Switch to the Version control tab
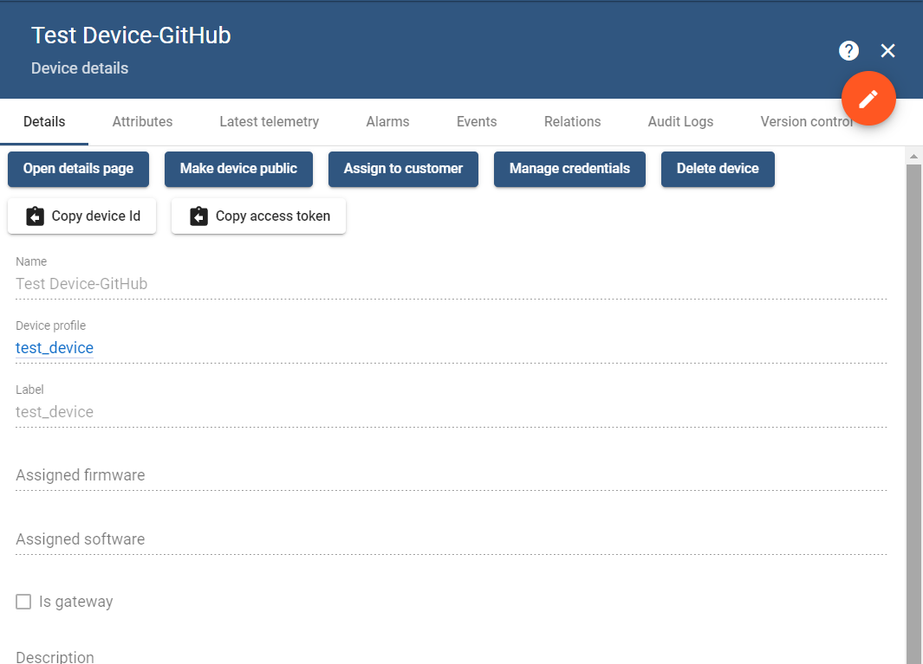Screen dimensions: 923x664 click(x=807, y=122)
